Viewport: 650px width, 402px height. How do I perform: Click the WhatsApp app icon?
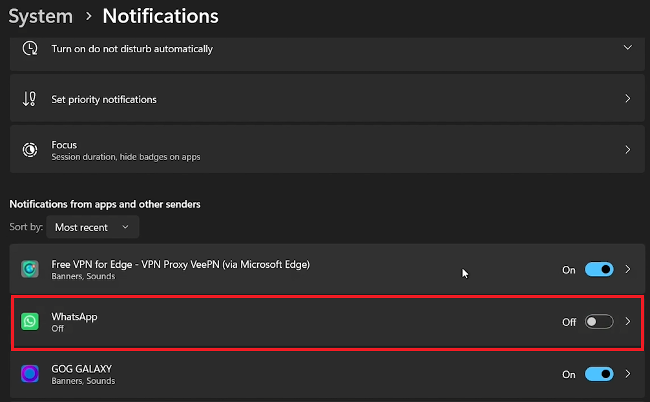click(30, 321)
